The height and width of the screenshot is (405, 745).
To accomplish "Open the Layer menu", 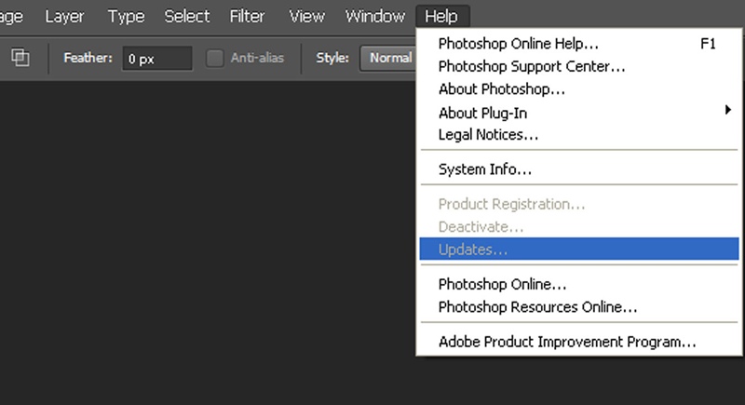I will [x=64, y=17].
